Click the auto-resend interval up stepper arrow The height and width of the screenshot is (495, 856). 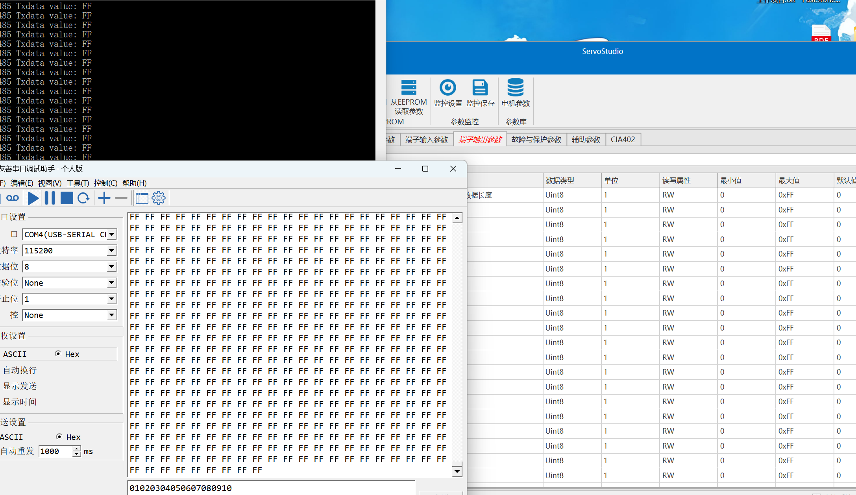coord(77,449)
